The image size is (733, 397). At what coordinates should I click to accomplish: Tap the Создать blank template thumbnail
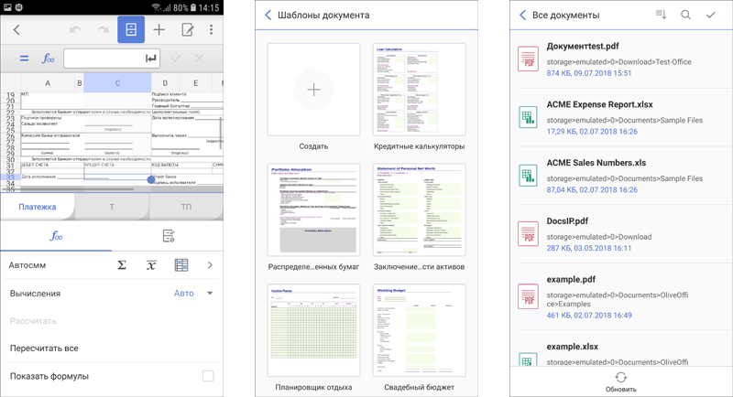click(x=313, y=90)
